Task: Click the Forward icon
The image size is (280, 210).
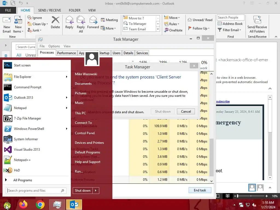Action: tap(93, 22)
